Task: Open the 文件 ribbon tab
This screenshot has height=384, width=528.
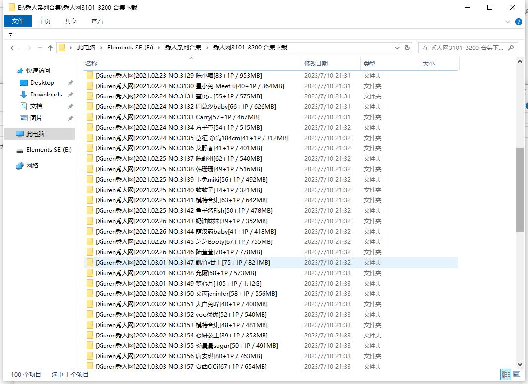Action: pyautogui.click(x=18, y=21)
